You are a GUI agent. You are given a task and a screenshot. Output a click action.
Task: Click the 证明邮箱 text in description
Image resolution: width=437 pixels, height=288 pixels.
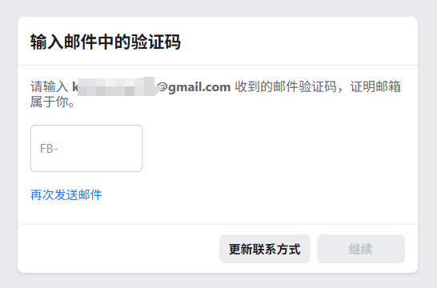(x=375, y=86)
